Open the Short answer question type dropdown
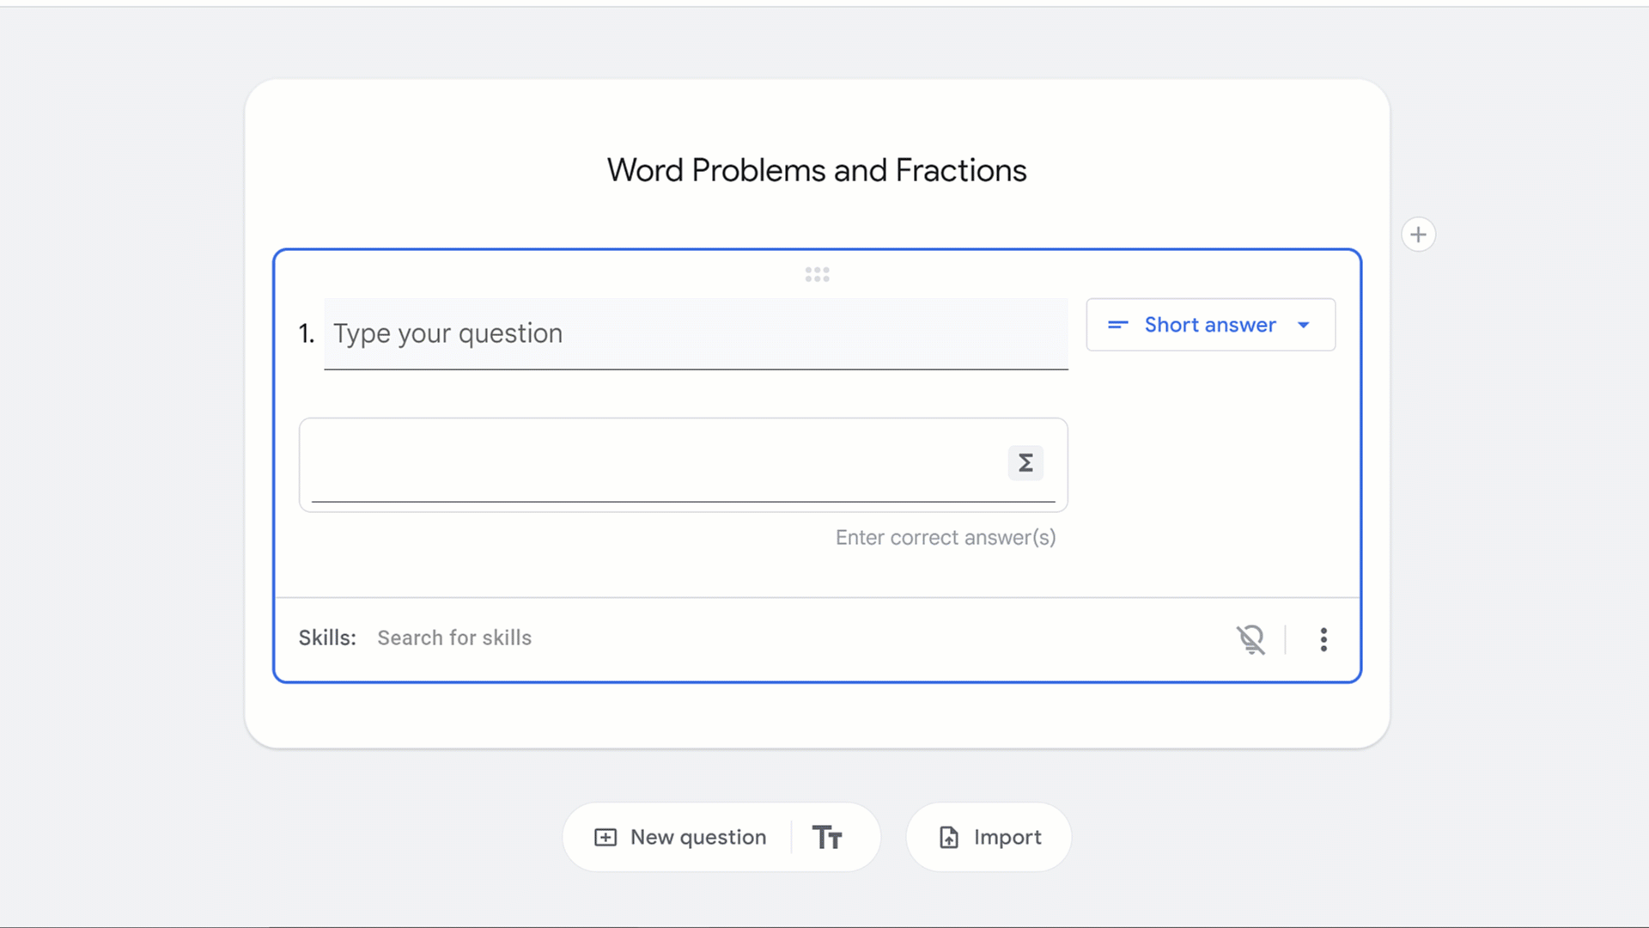This screenshot has height=928, width=1649. pos(1209,325)
